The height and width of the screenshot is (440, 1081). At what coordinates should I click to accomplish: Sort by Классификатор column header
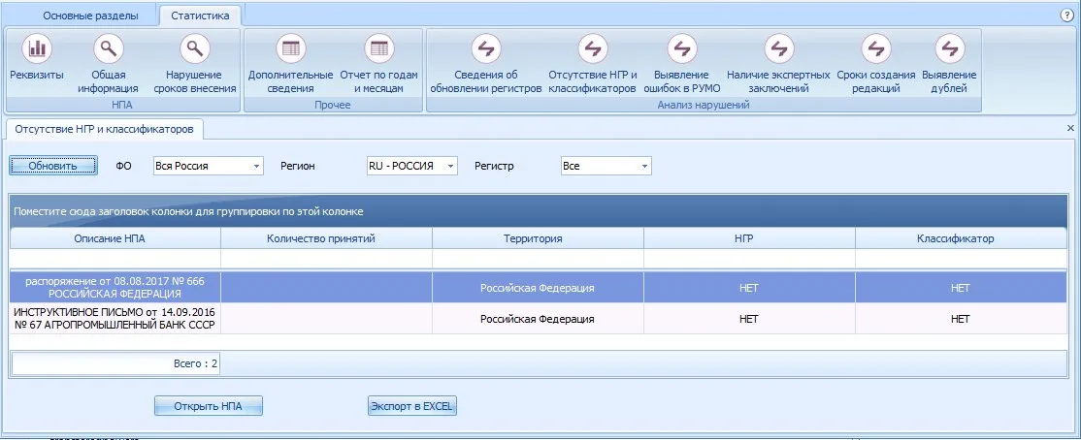point(961,238)
